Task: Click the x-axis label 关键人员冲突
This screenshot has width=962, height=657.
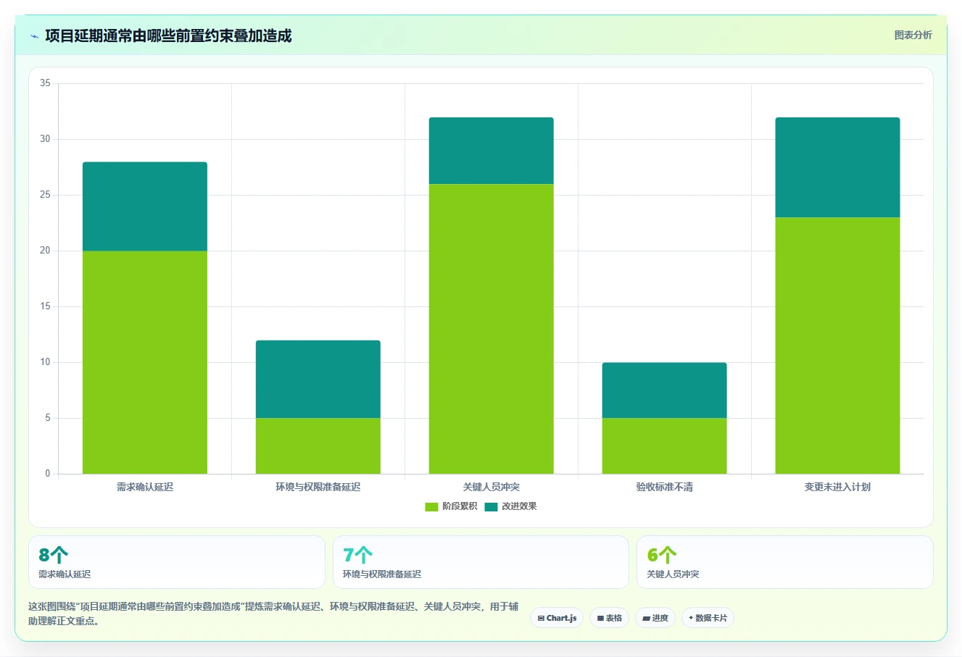Action: 492,487
